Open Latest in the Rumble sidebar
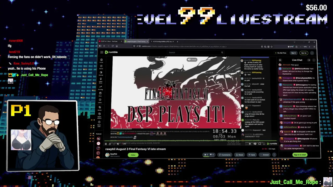Viewport: 333px width, 187px height. point(100,101)
